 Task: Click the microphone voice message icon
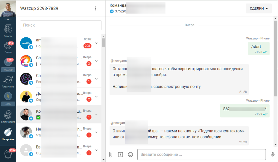tap(273, 154)
